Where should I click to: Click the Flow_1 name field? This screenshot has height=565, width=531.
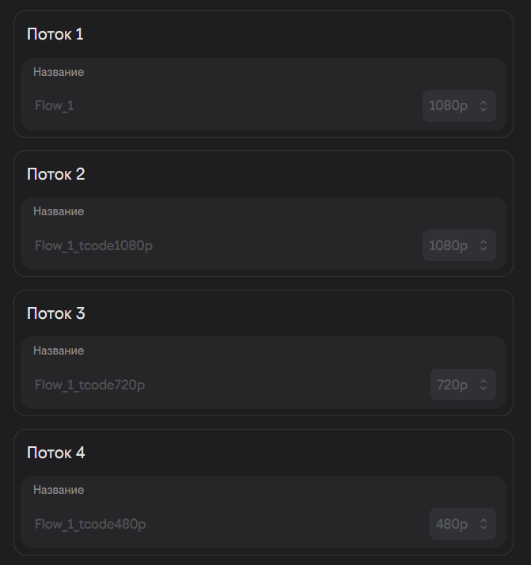(222, 106)
